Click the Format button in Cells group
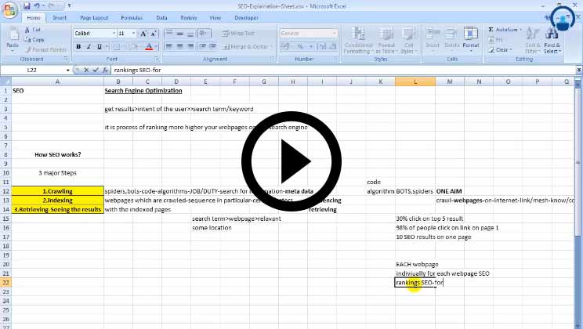 pos(470,36)
